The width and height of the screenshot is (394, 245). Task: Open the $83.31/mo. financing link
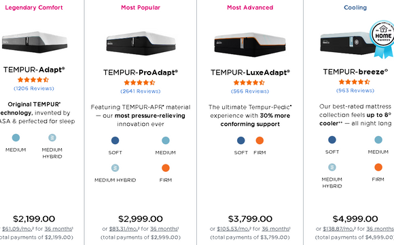[124, 229]
